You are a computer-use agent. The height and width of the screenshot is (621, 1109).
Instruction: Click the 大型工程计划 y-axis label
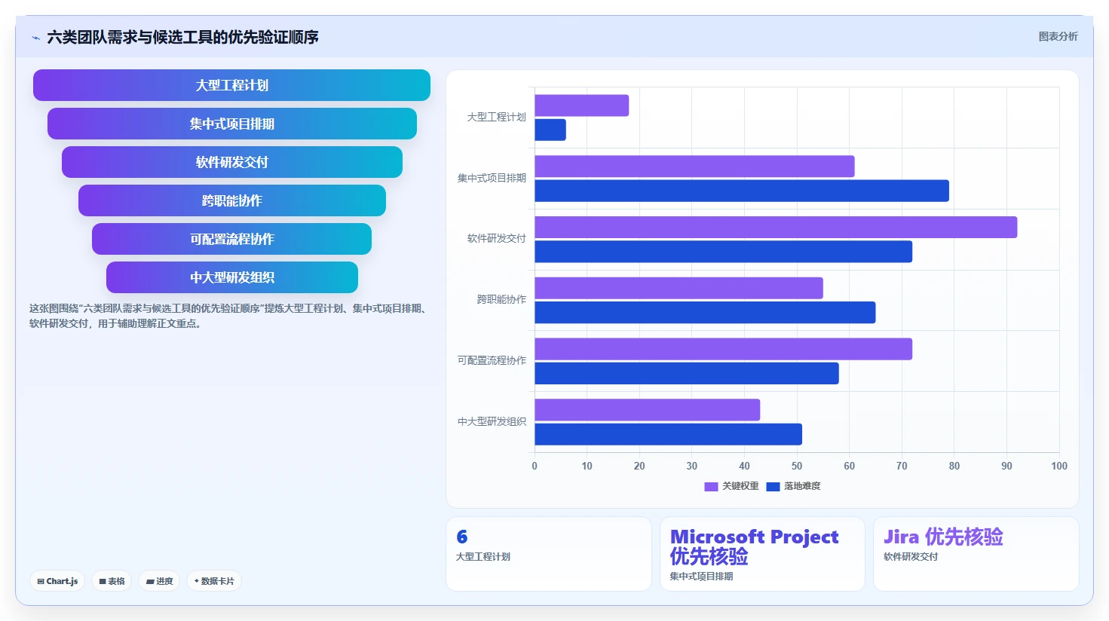coord(496,118)
